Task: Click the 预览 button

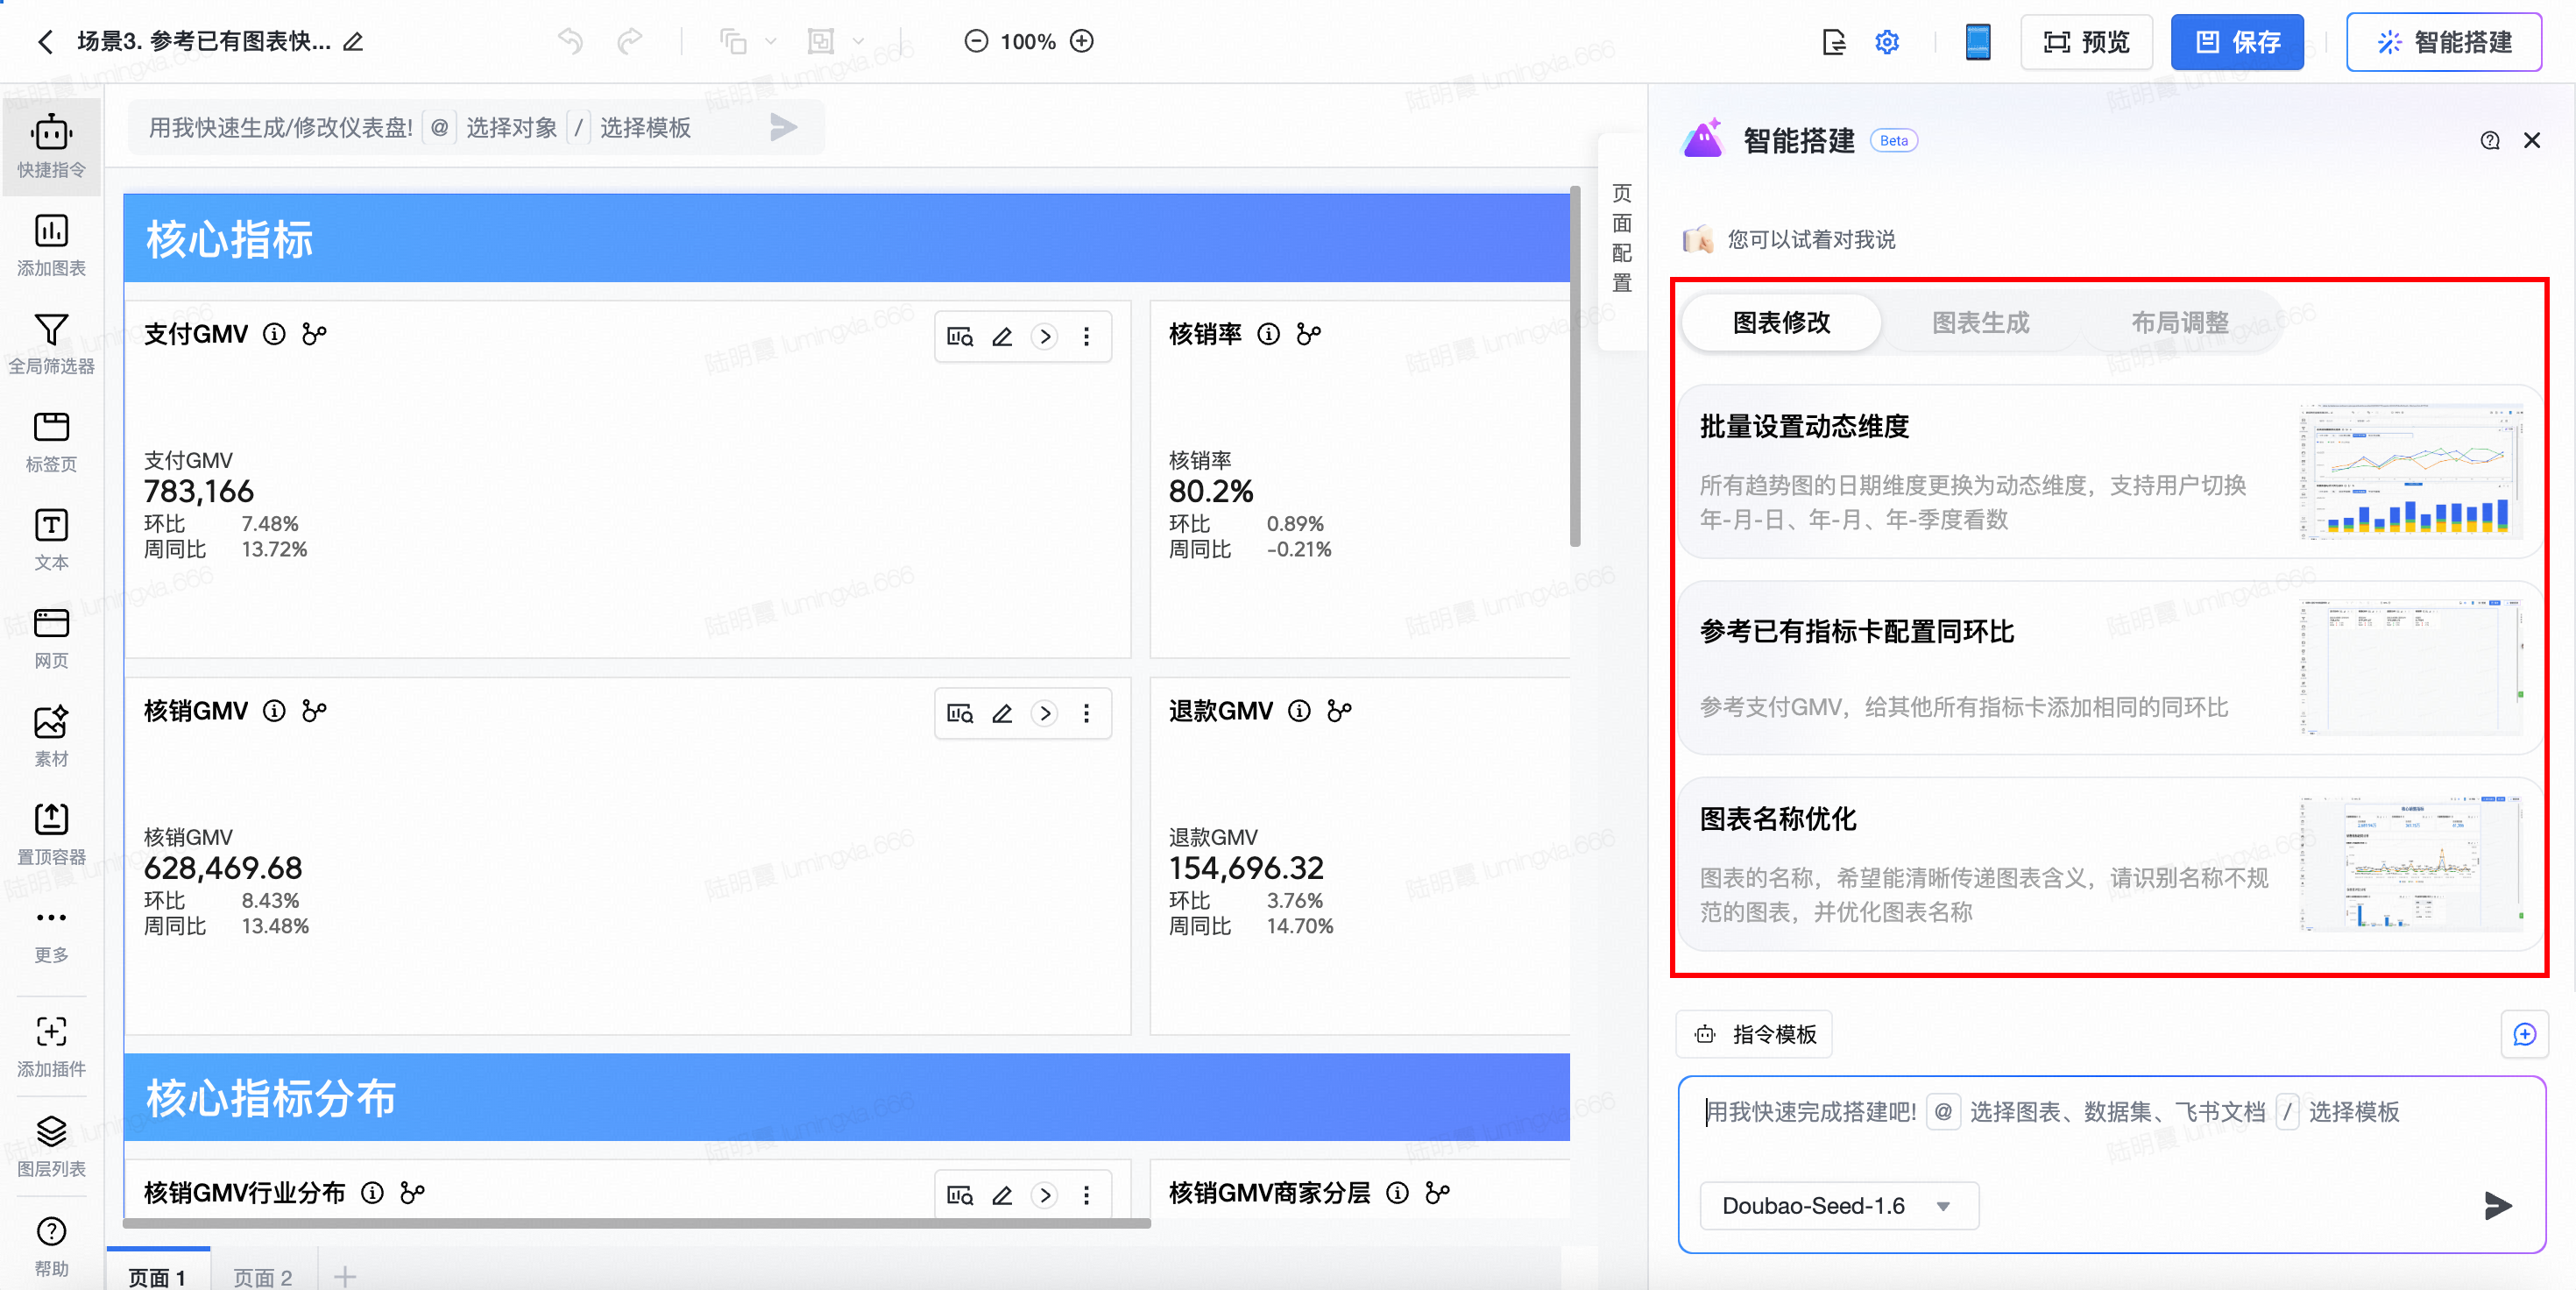Action: (2086, 42)
